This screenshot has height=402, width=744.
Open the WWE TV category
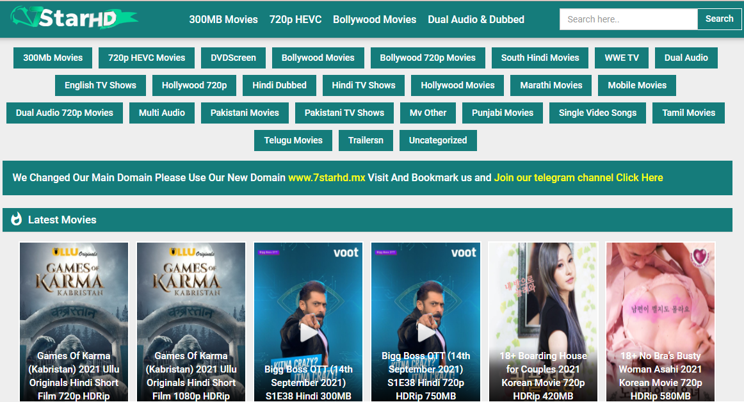coord(622,58)
